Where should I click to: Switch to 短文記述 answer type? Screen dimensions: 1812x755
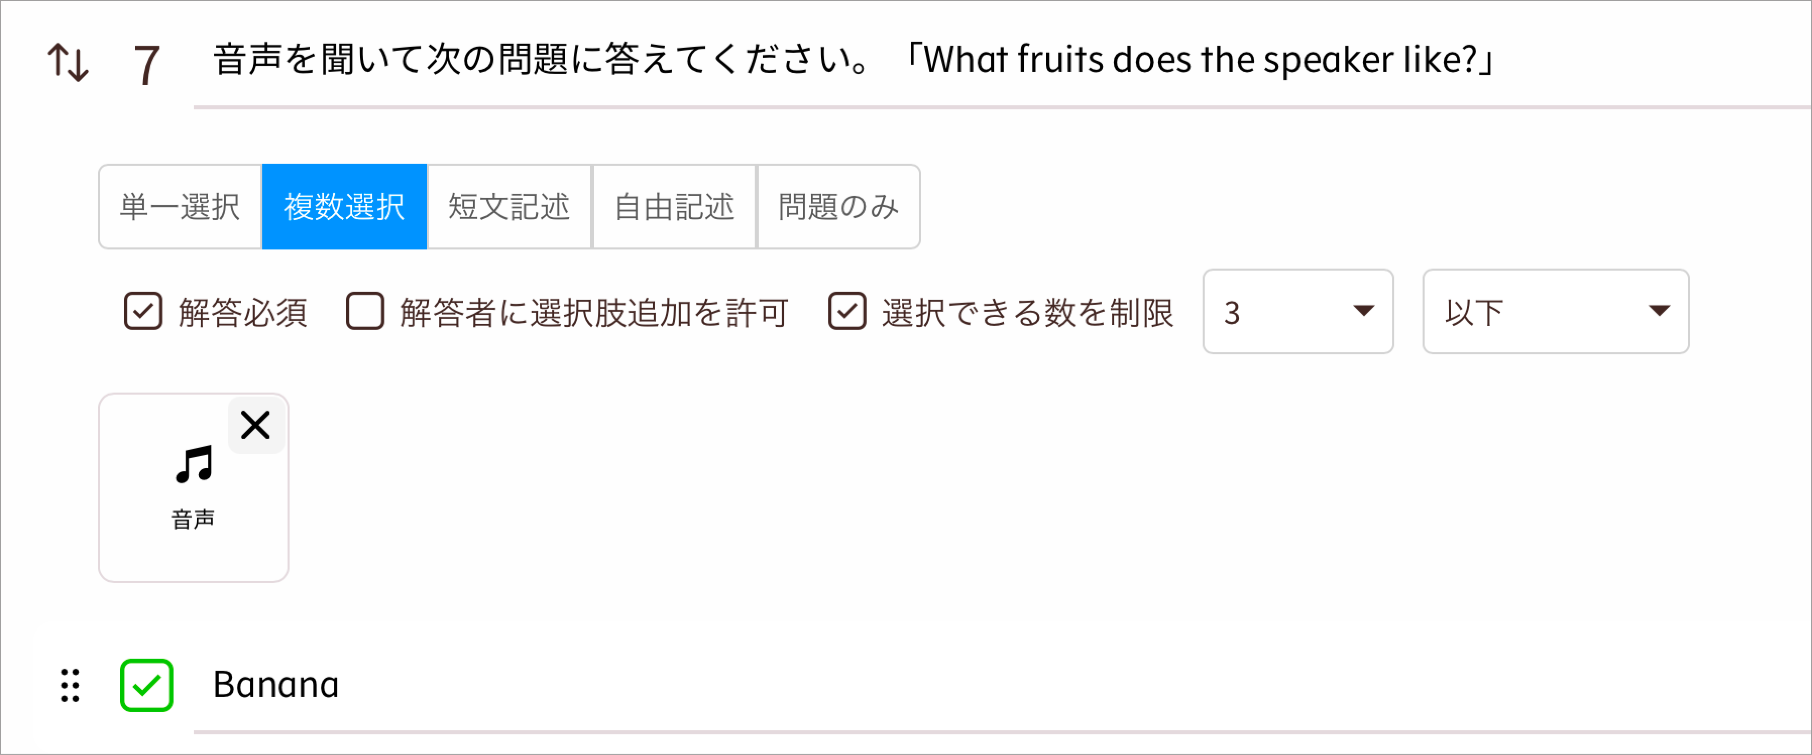509,207
